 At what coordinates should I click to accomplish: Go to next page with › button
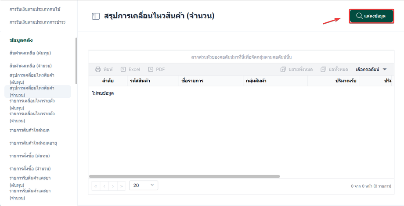coord(113,186)
